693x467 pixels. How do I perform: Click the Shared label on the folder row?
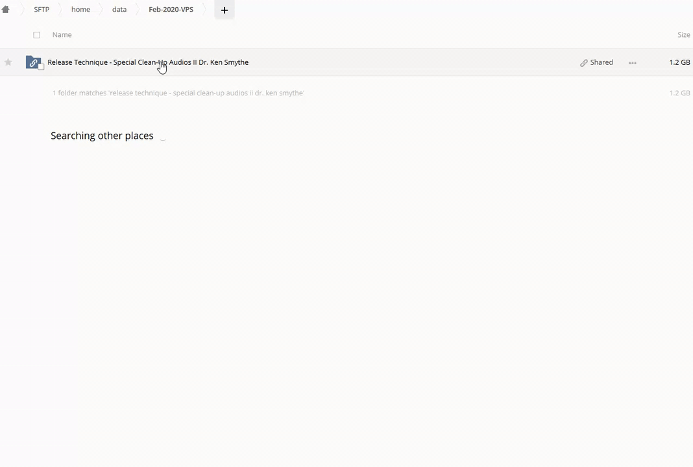(x=602, y=62)
